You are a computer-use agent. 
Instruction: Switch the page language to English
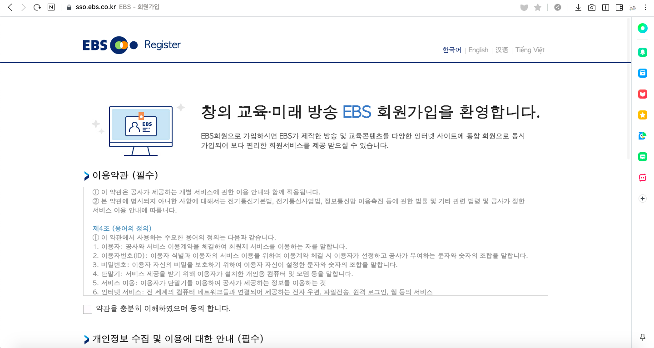(x=478, y=50)
